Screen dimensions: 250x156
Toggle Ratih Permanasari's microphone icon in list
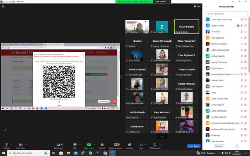(242, 44)
